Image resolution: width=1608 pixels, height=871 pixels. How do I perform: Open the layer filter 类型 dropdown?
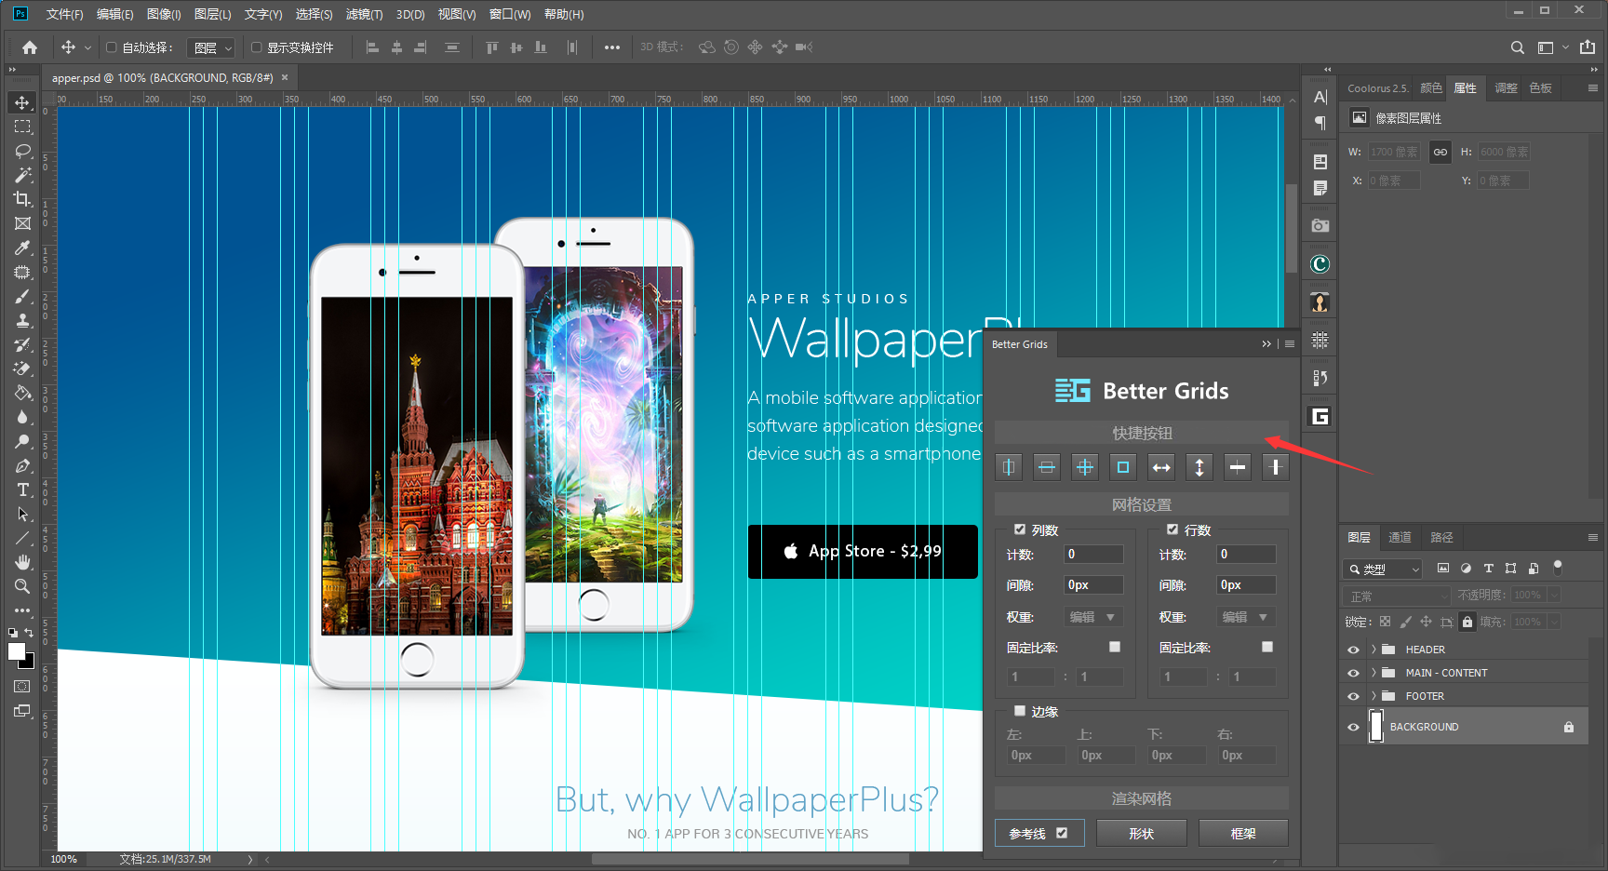click(x=1383, y=569)
